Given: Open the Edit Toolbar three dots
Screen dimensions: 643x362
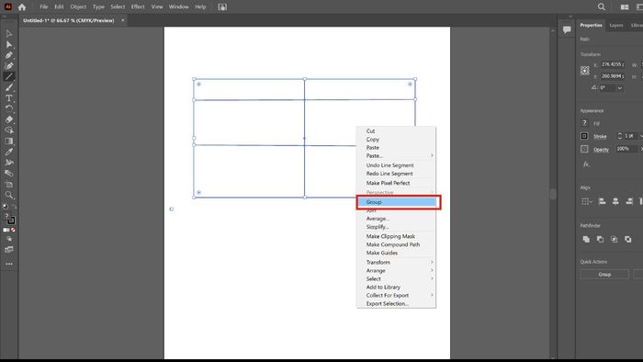Looking at the screenshot, I should (x=9, y=264).
